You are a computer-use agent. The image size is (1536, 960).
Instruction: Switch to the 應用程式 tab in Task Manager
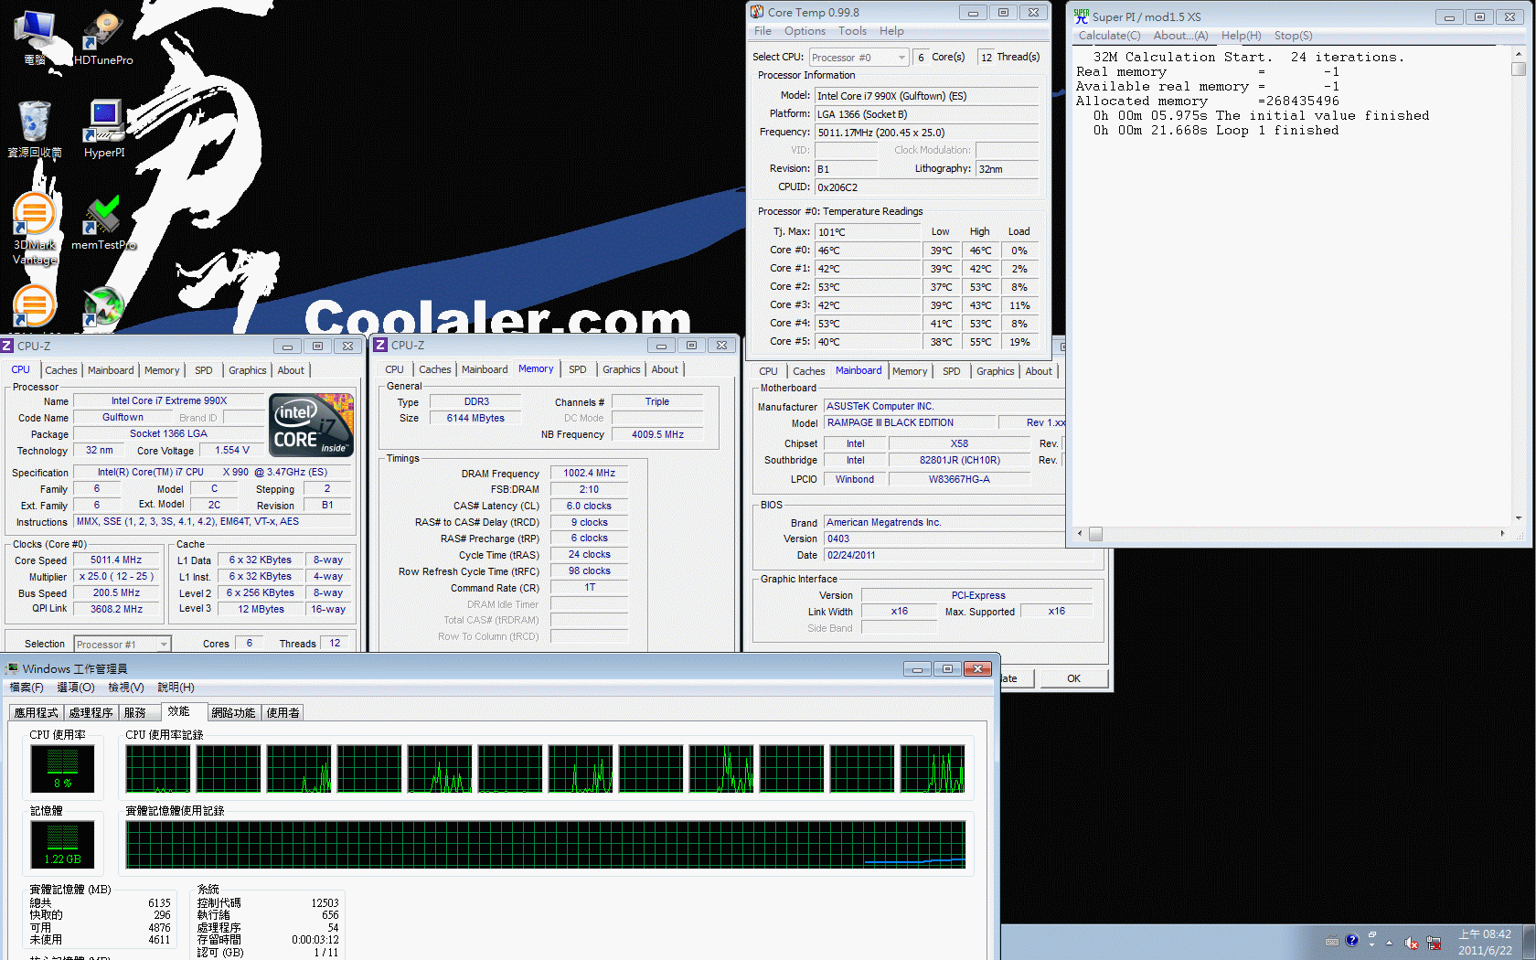36,713
